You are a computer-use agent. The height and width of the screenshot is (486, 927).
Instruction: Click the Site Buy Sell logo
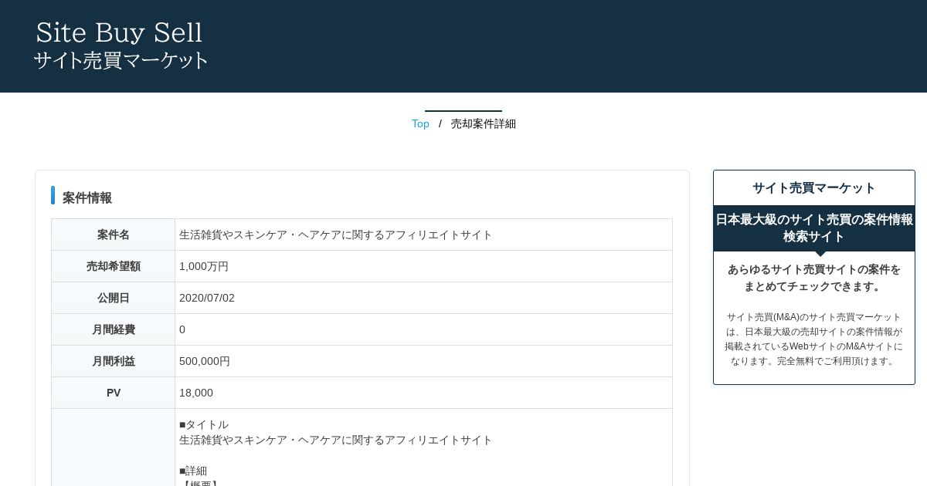[119, 33]
